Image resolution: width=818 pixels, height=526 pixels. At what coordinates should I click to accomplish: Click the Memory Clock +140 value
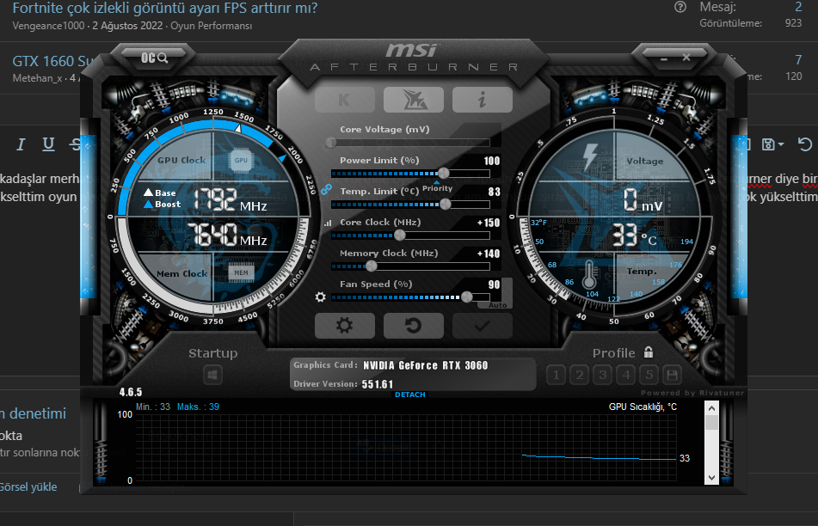(x=489, y=254)
